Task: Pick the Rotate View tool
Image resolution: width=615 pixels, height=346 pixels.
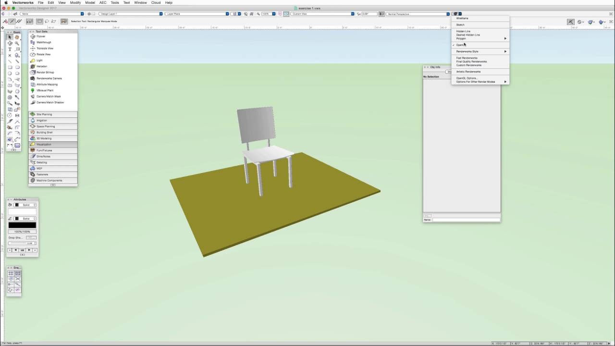Action: point(53,54)
